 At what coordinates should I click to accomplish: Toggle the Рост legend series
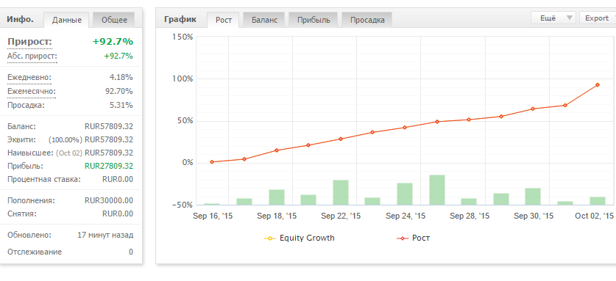tap(414, 238)
